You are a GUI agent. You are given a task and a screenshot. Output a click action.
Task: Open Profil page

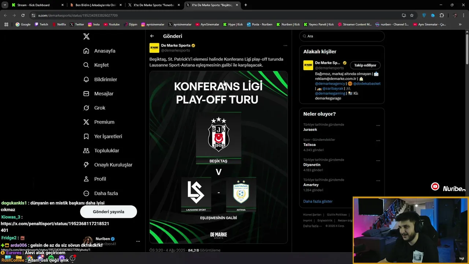pyautogui.click(x=95, y=179)
